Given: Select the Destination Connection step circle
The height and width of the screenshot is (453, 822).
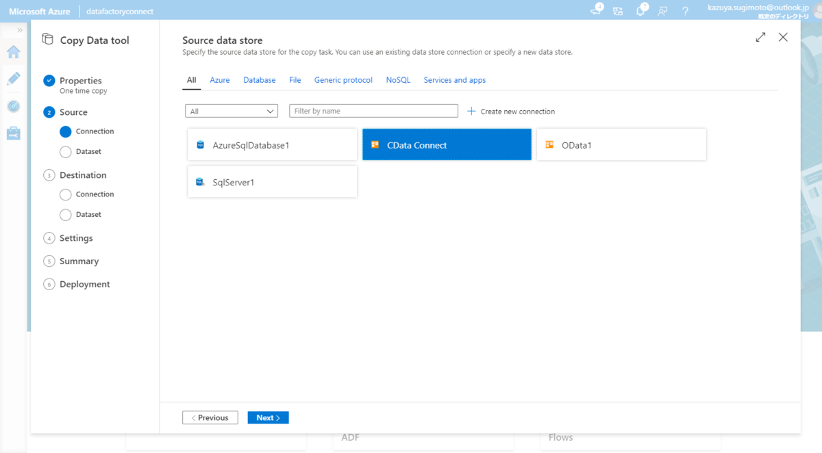Looking at the screenshot, I should [x=65, y=194].
